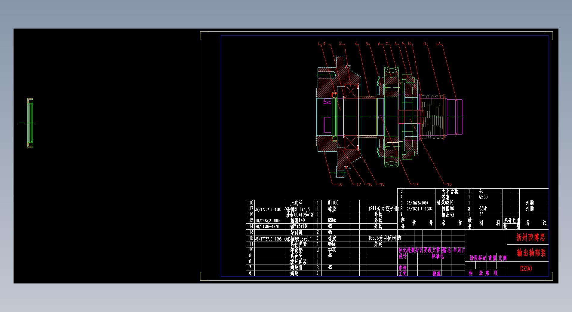Click the magenta label 标准化
This screenshot has height=312, width=572.
[x=438, y=256]
